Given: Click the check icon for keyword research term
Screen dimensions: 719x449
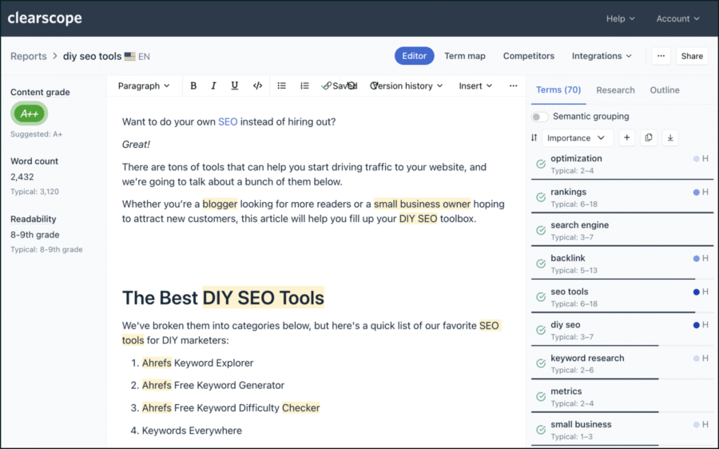Looking at the screenshot, I should click(x=541, y=364).
